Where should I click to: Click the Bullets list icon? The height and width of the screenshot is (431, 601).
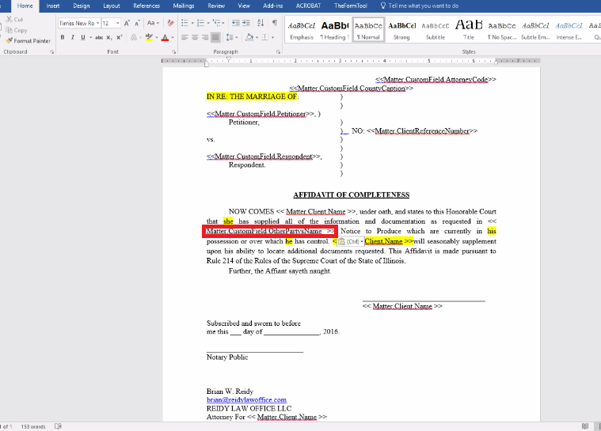pos(186,24)
